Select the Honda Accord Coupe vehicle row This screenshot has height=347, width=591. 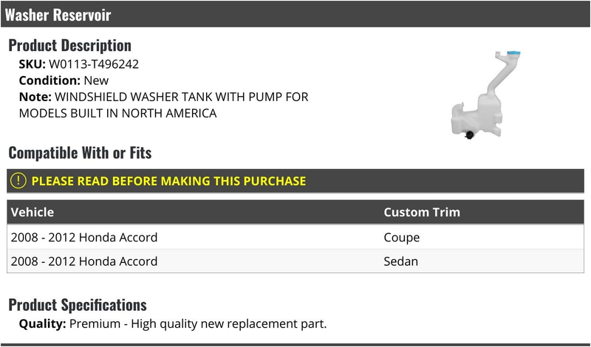(295, 237)
